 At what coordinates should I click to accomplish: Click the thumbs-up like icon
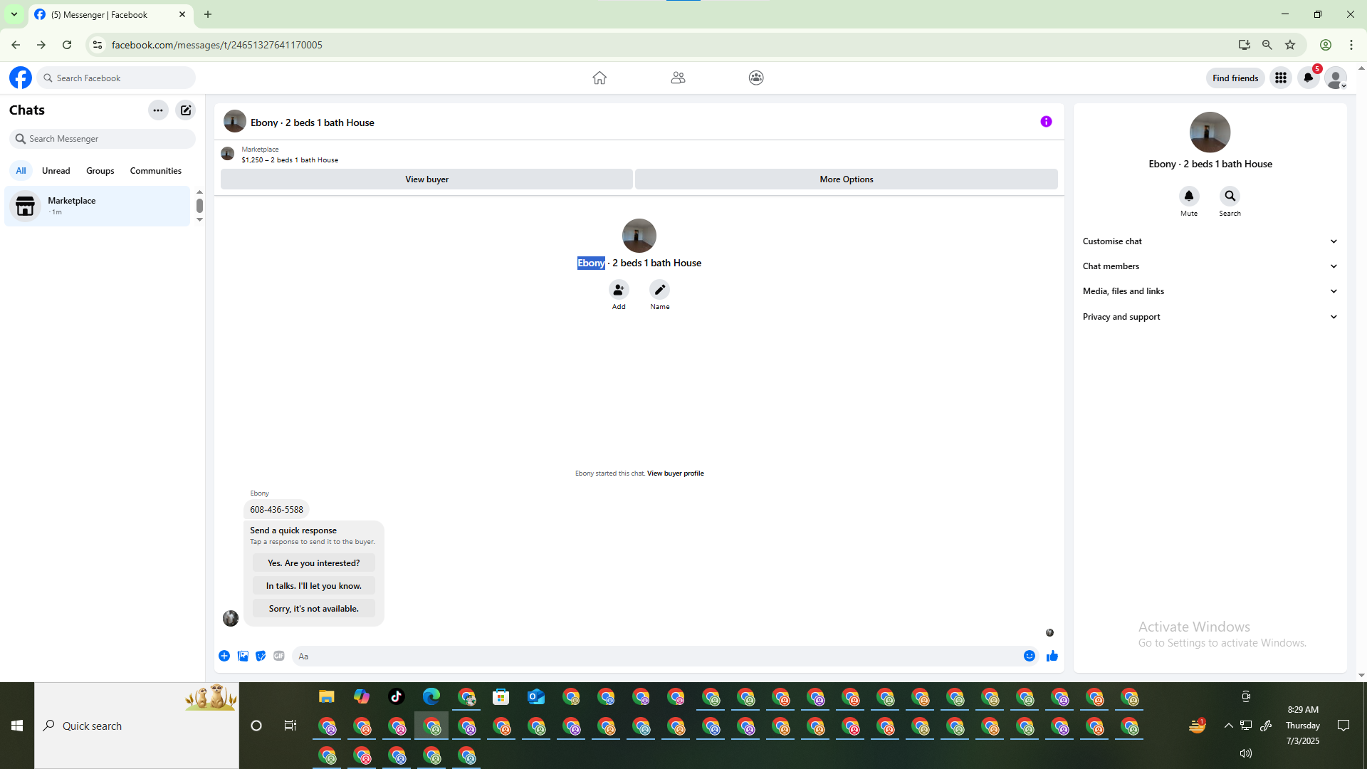tap(1052, 656)
